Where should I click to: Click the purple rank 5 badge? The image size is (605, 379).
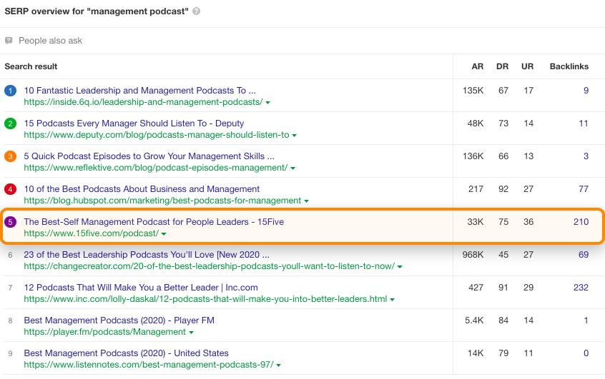10,222
